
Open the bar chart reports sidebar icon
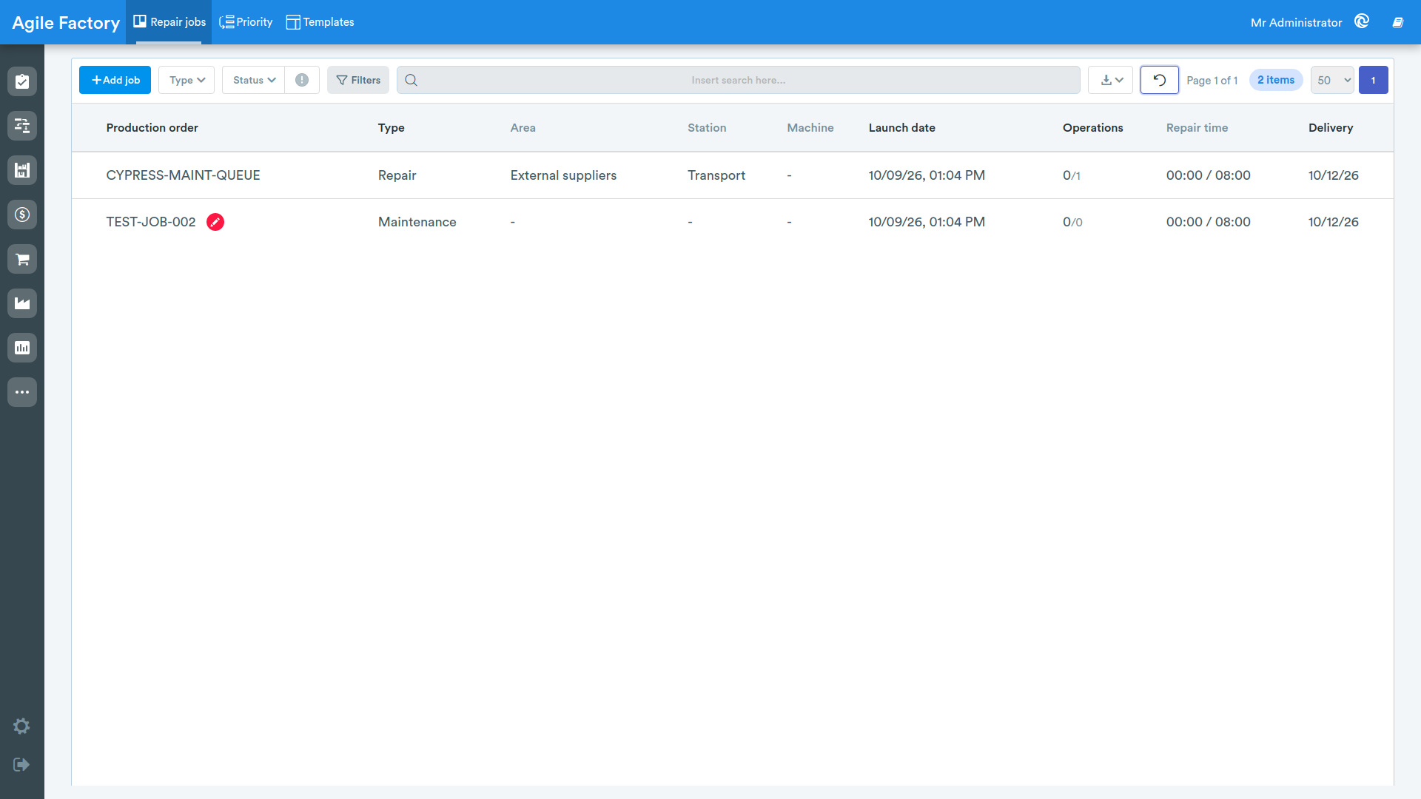pyautogui.click(x=22, y=348)
